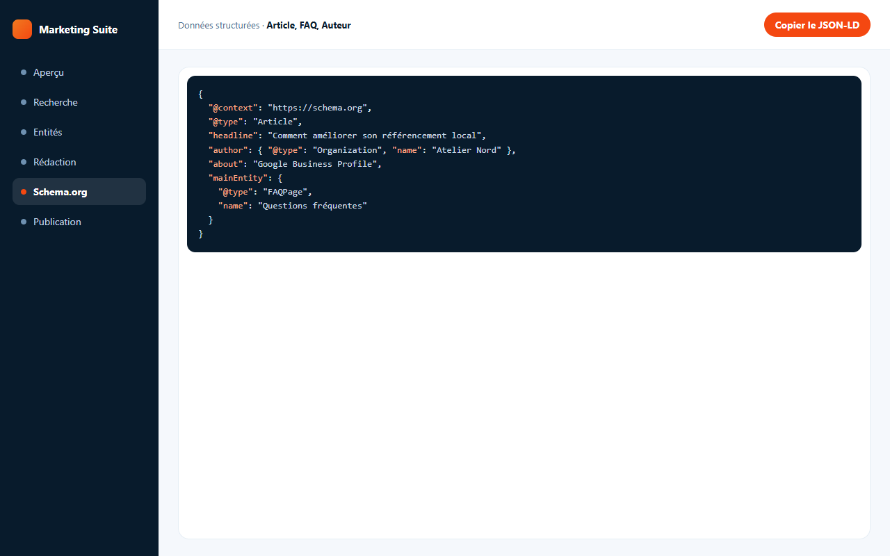Click the "@context" key in the code
Screen dimensions: 890x556
point(233,108)
